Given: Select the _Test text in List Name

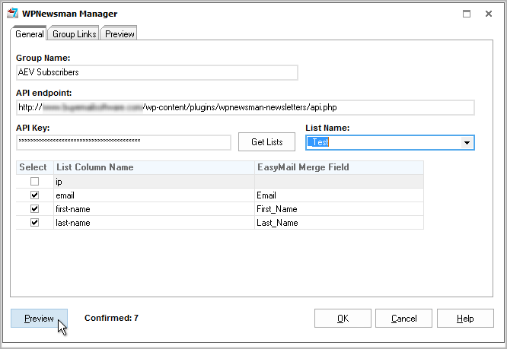Looking at the screenshot, I should (x=318, y=142).
